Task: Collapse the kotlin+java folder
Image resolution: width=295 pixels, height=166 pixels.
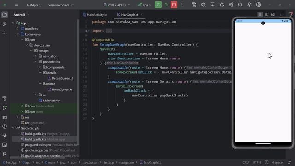Action: (18, 34)
